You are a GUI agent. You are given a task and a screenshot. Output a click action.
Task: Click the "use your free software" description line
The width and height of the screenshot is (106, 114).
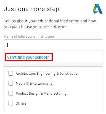[36, 27]
